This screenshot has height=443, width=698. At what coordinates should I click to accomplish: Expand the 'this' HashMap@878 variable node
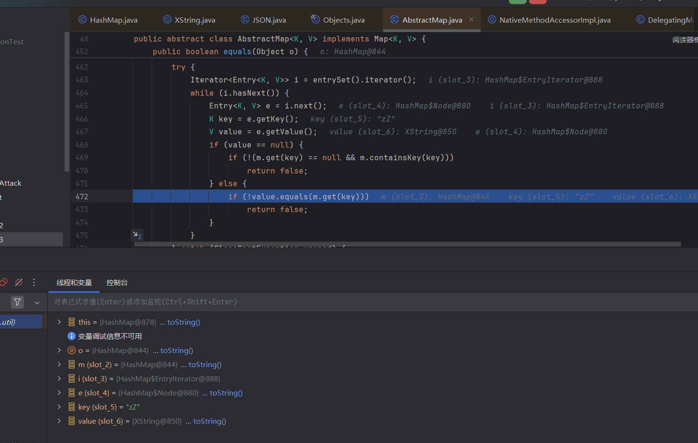click(59, 322)
